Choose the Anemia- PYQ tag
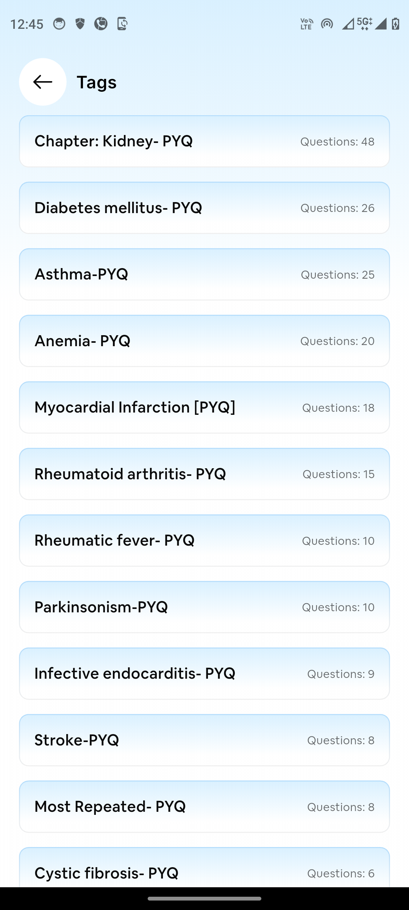This screenshot has height=910, width=409. [204, 341]
